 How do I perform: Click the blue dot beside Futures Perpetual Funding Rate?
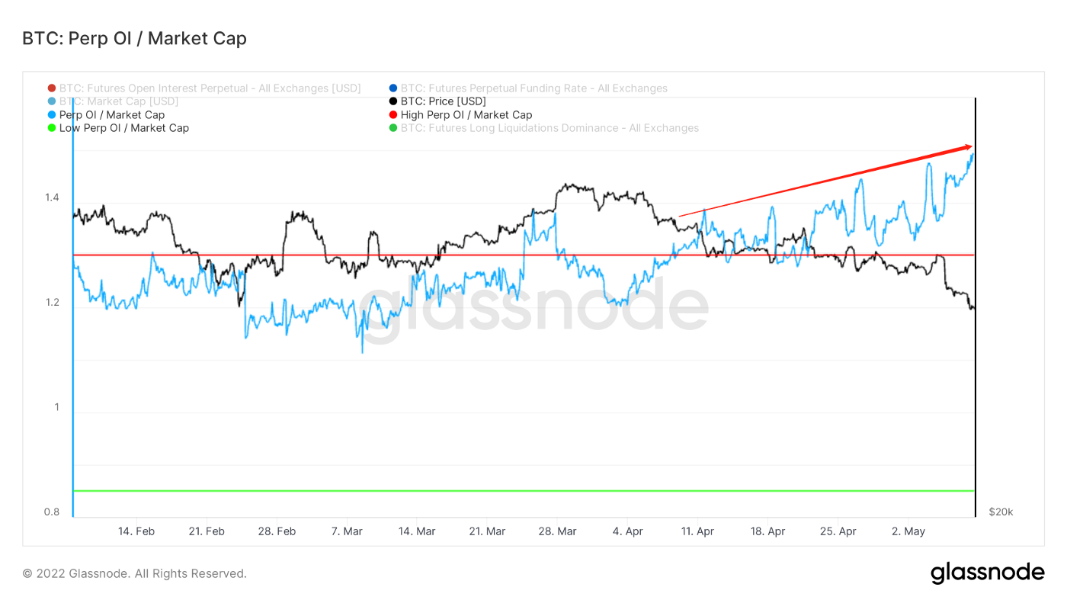point(393,88)
